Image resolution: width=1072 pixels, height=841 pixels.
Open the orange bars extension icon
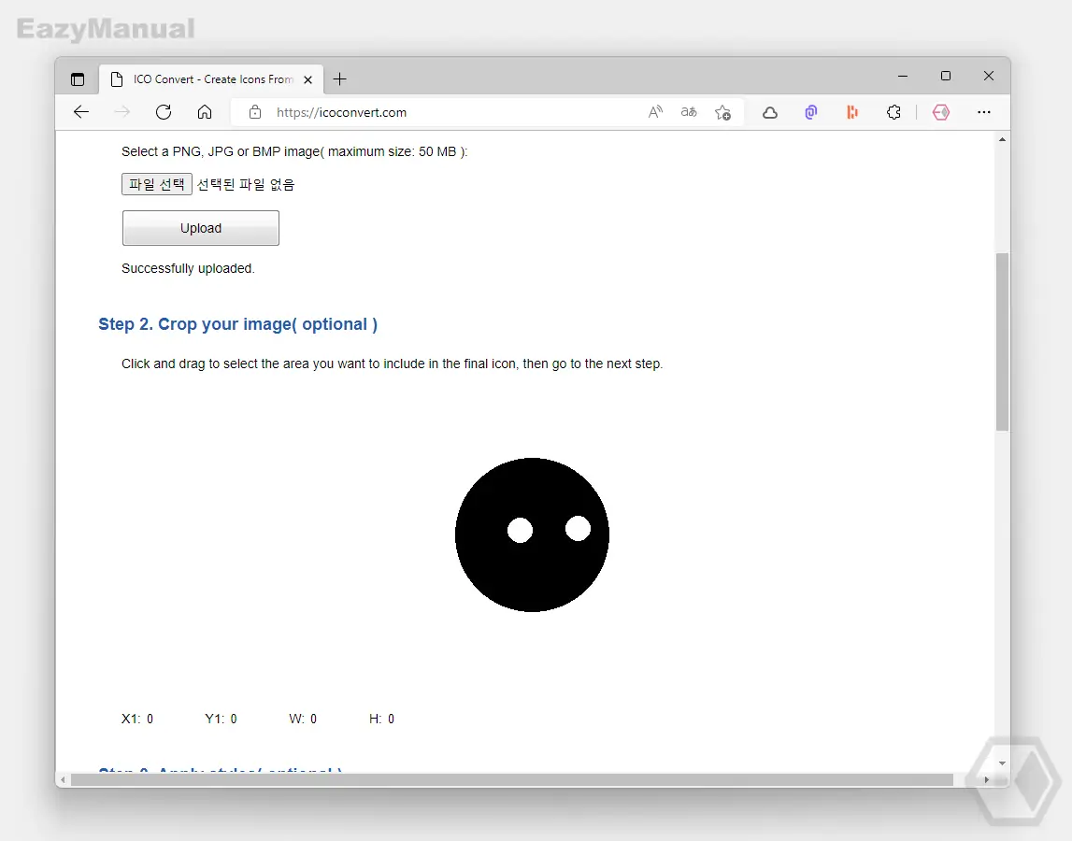click(851, 112)
